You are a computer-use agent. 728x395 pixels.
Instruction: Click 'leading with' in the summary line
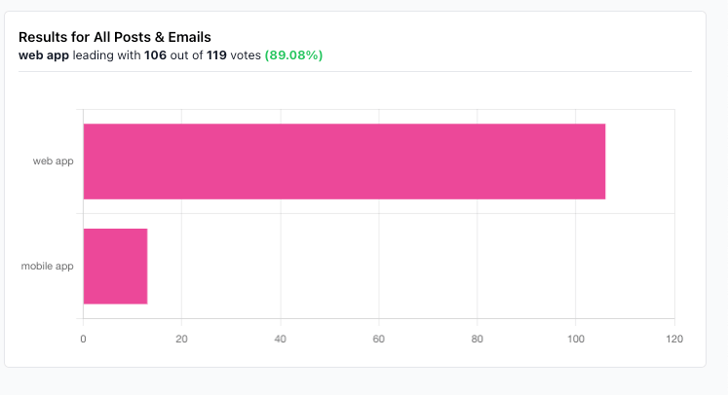107,55
